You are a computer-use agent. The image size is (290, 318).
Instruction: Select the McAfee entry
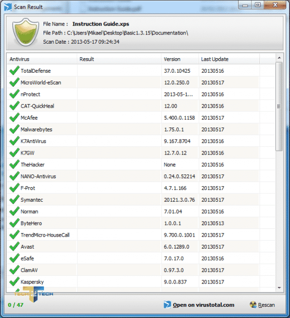tap(29, 118)
